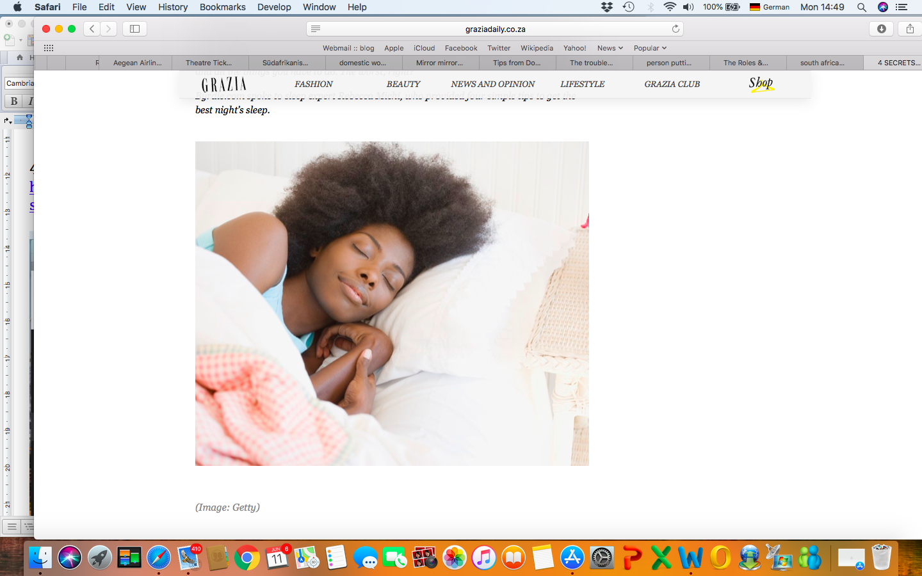Open NEWS AND OPINION section
The image size is (922, 576).
[493, 84]
